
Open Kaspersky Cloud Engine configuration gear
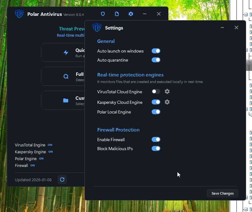point(167,102)
